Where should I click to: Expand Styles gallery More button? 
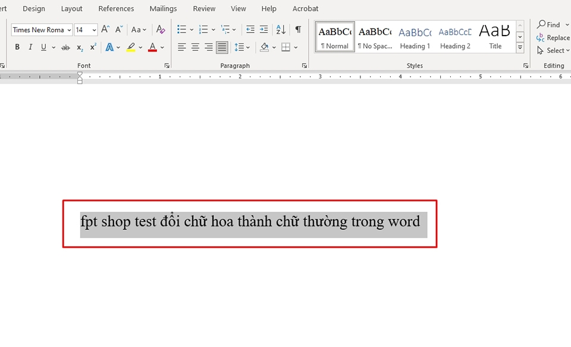pos(520,48)
